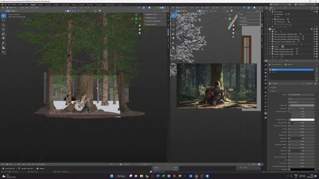Viewport: 319px width, 179px height.
Task: Click pan hand gizmo in left viewport
Action: coord(140,29)
